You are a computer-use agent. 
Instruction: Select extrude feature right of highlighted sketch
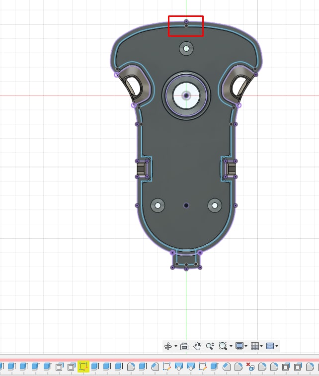point(95,367)
